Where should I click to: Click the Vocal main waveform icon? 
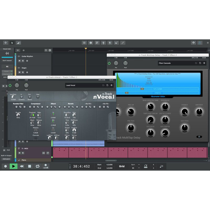7,54
